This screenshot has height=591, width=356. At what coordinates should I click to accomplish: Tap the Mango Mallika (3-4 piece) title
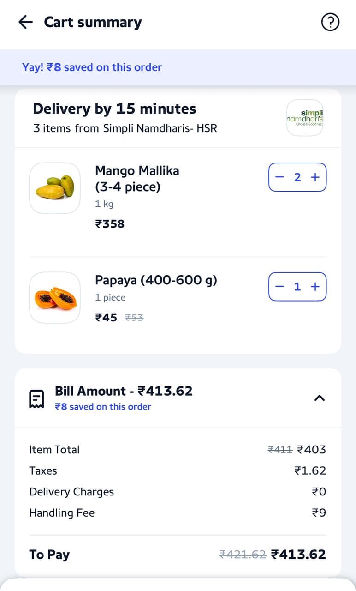pos(137,179)
